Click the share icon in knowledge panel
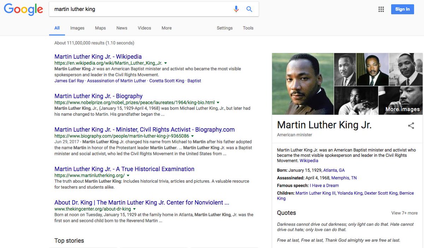The height and width of the screenshot is (248, 424). pyautogui.click(x=411, y=125)
